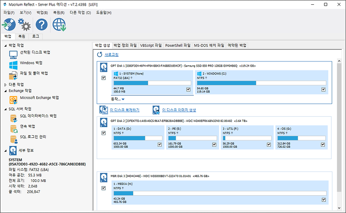This screenshot has width=346, height=213.
Task: Click the refresh arrow icon
Action: click(x=100, y=54)
